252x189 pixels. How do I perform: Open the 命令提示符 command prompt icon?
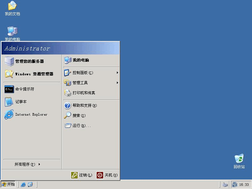9,89
